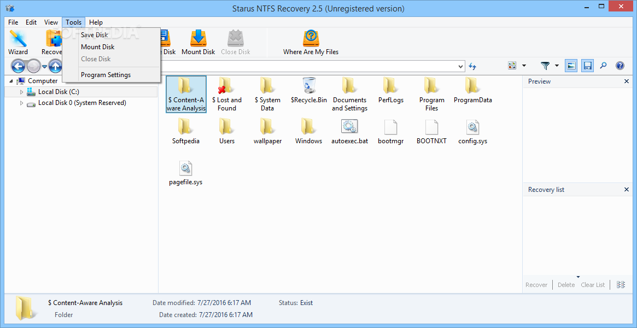The width and height of the screenshot is (637, 328).
Task: Click the Mount Disk toolbar icon
Action: [x=198, y=42]
